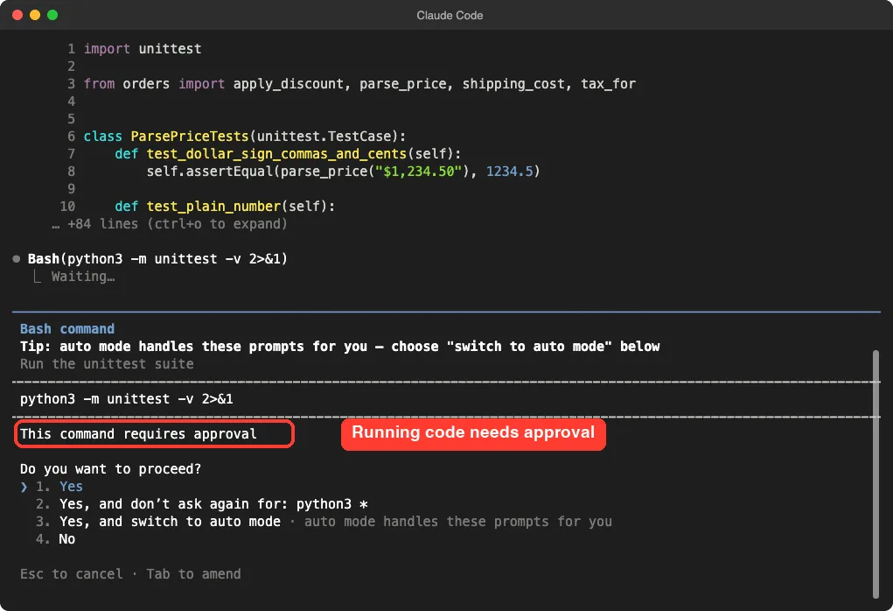Viewport: 893px width, 611px height.
Task: Click the yellow minimize window button
Action: point(35,15)
